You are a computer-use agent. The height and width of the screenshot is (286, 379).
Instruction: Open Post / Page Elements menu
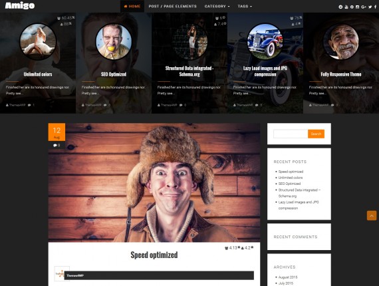[173, 6]
